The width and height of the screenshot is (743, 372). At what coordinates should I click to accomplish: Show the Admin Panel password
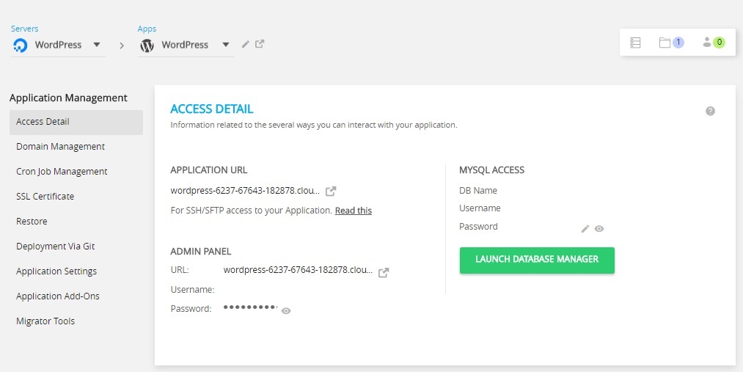(x=286, y=311)
